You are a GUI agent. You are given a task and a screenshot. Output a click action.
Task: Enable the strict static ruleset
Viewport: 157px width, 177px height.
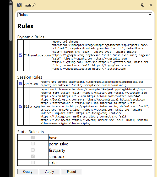(33, 163)
